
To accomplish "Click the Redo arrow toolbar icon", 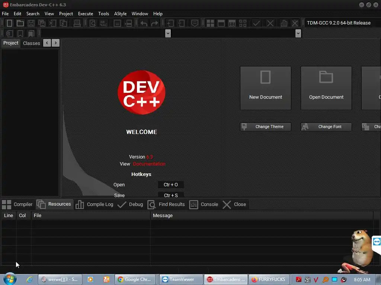I will point(154,23).
